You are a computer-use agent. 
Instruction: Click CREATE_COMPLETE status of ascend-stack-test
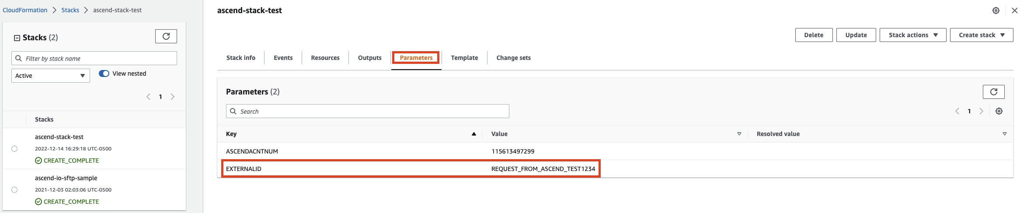(67, 161)
